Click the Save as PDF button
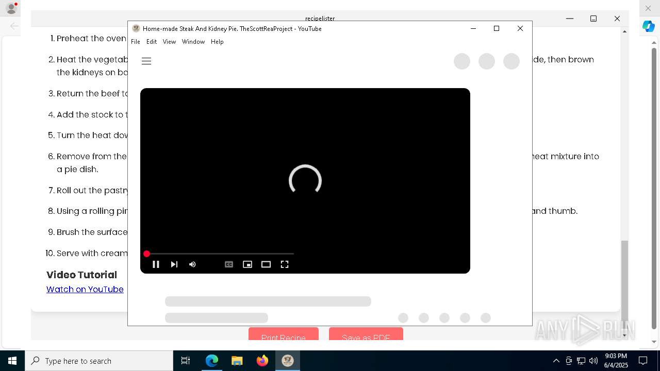660x371 pixels. pos(366,335)
